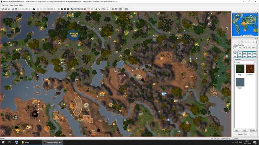
Task: Open the Action Center notifications icon
Action: click(x=255, y=142)
